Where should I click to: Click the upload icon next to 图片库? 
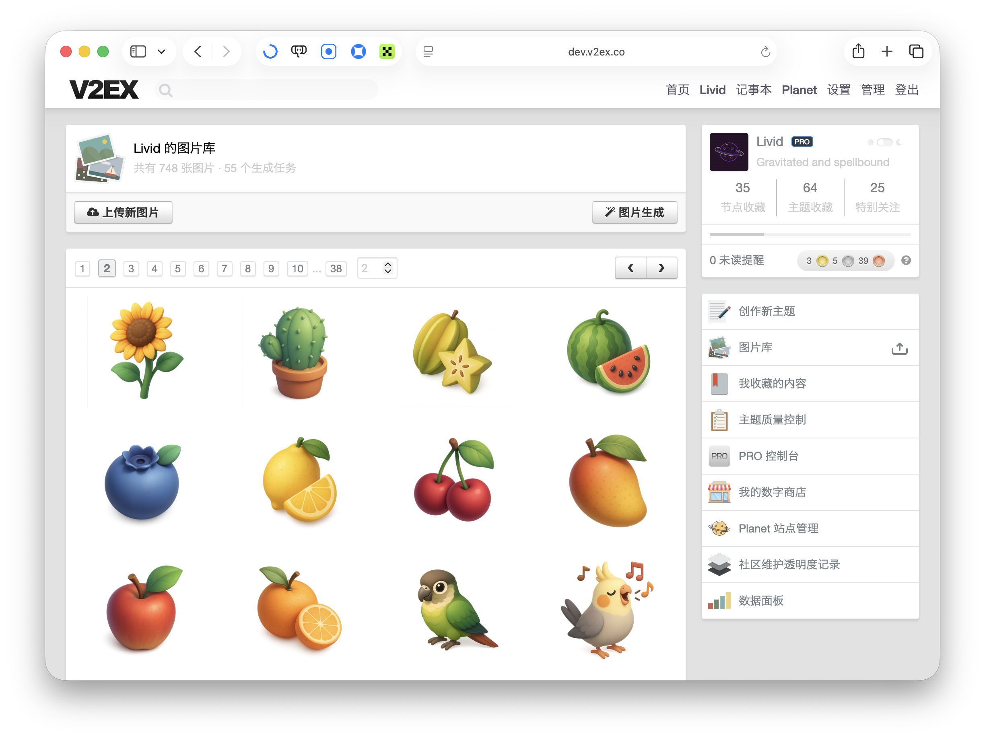[x=899, y=348]
